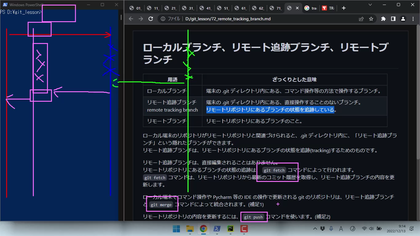Open a new browser tab
This screenshot has height=236, width=420.
[344, 8]
